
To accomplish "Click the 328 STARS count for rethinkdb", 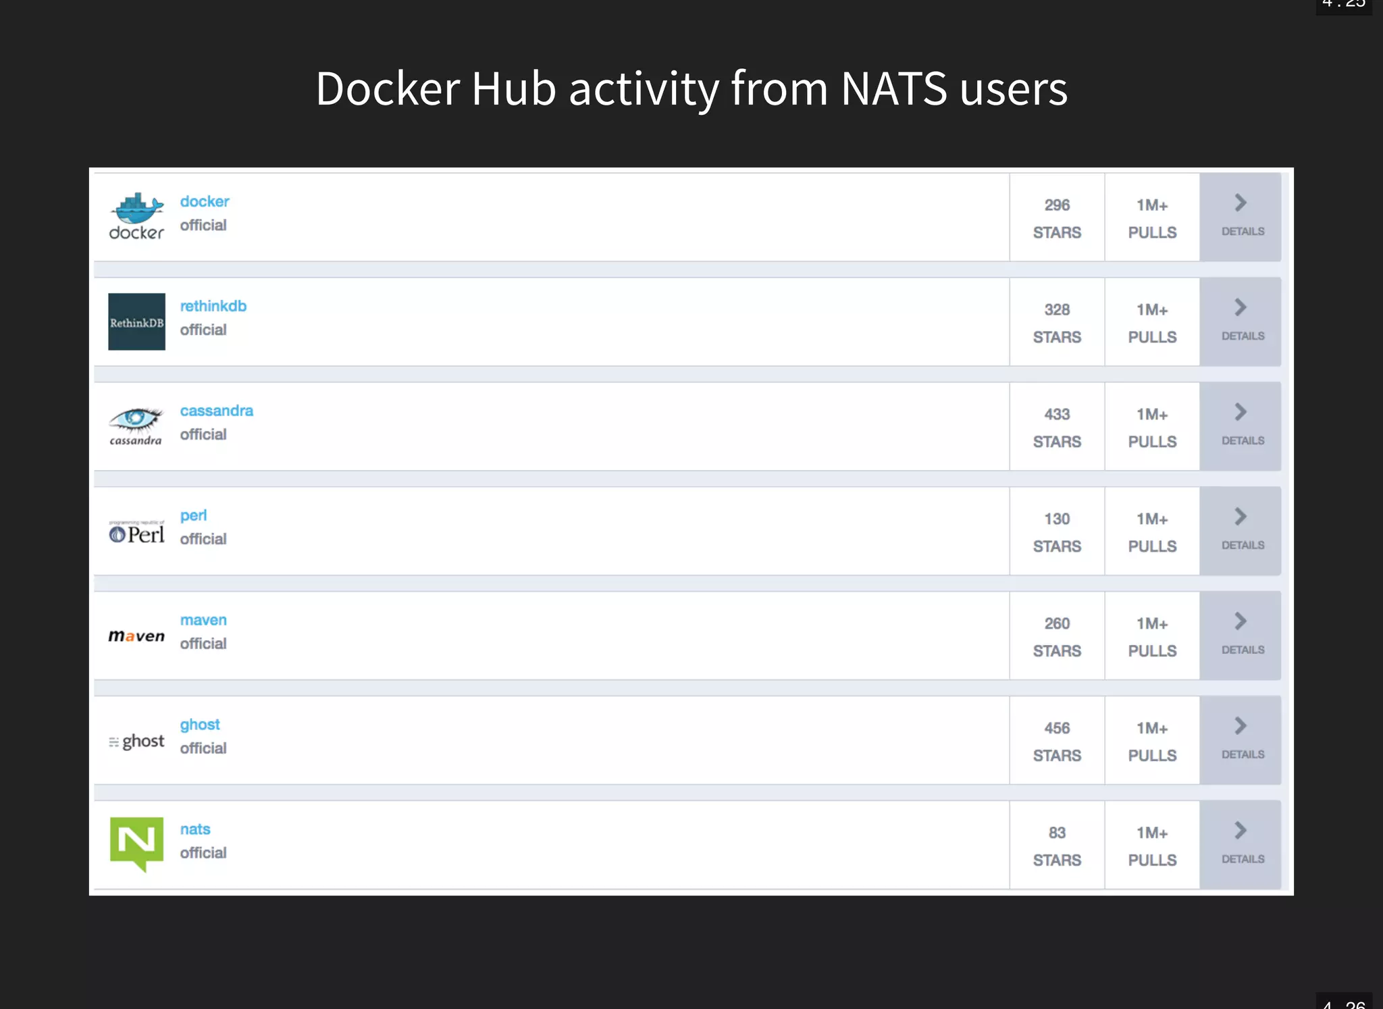I will point(1058,323).
